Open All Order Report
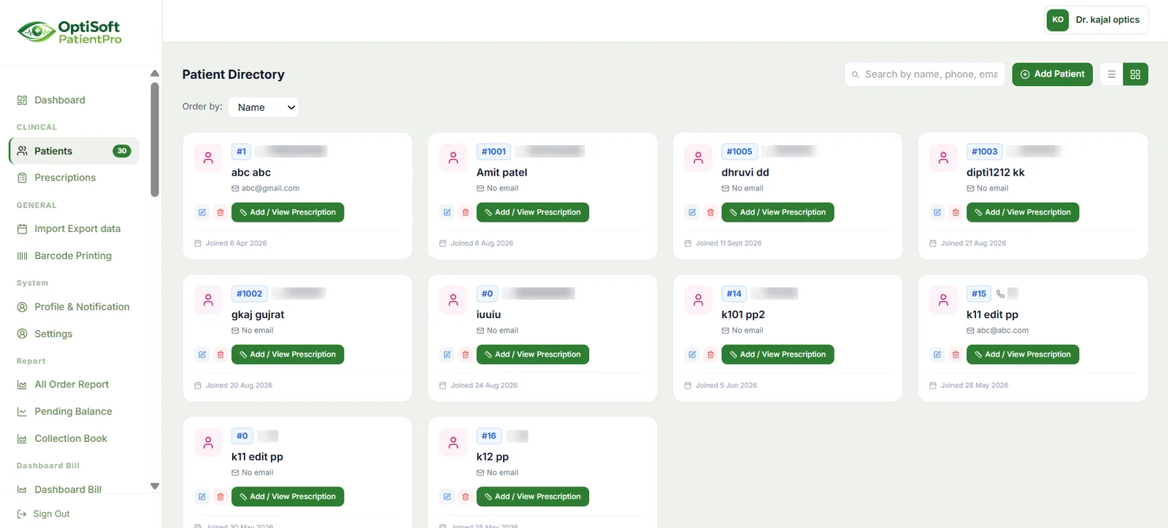 73,384
